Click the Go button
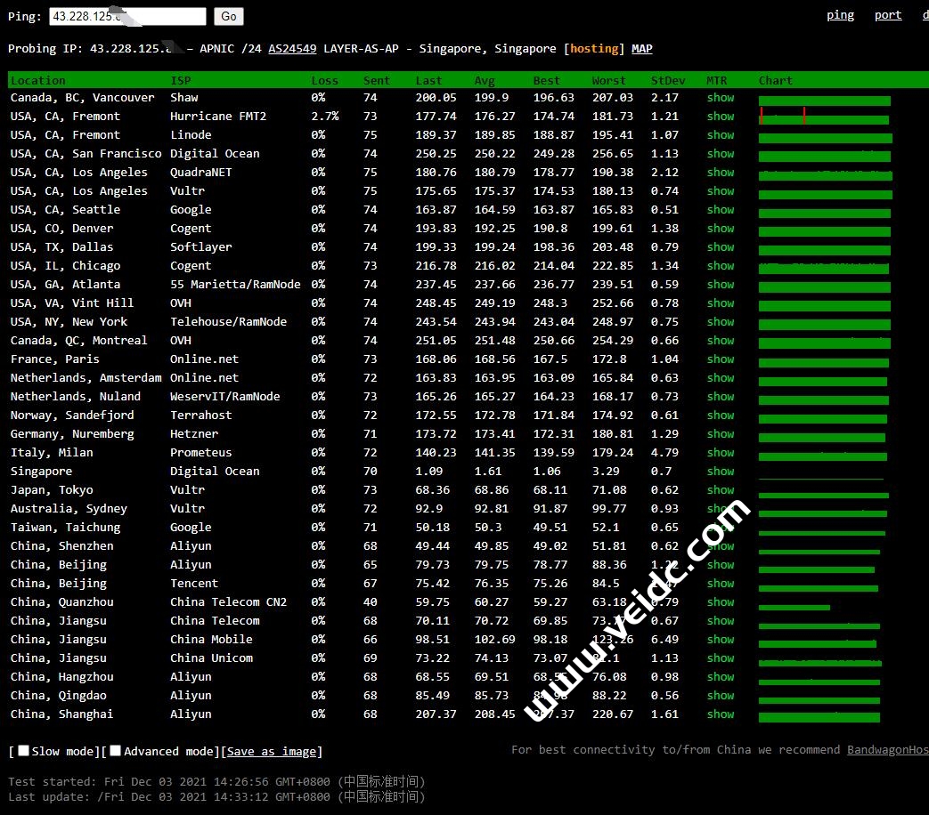 tap(229, 16)
